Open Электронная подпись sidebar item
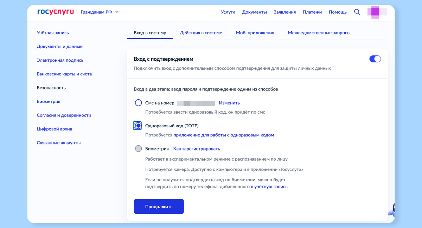The width and height of the screenshot is (422, 228). [60, 60]
